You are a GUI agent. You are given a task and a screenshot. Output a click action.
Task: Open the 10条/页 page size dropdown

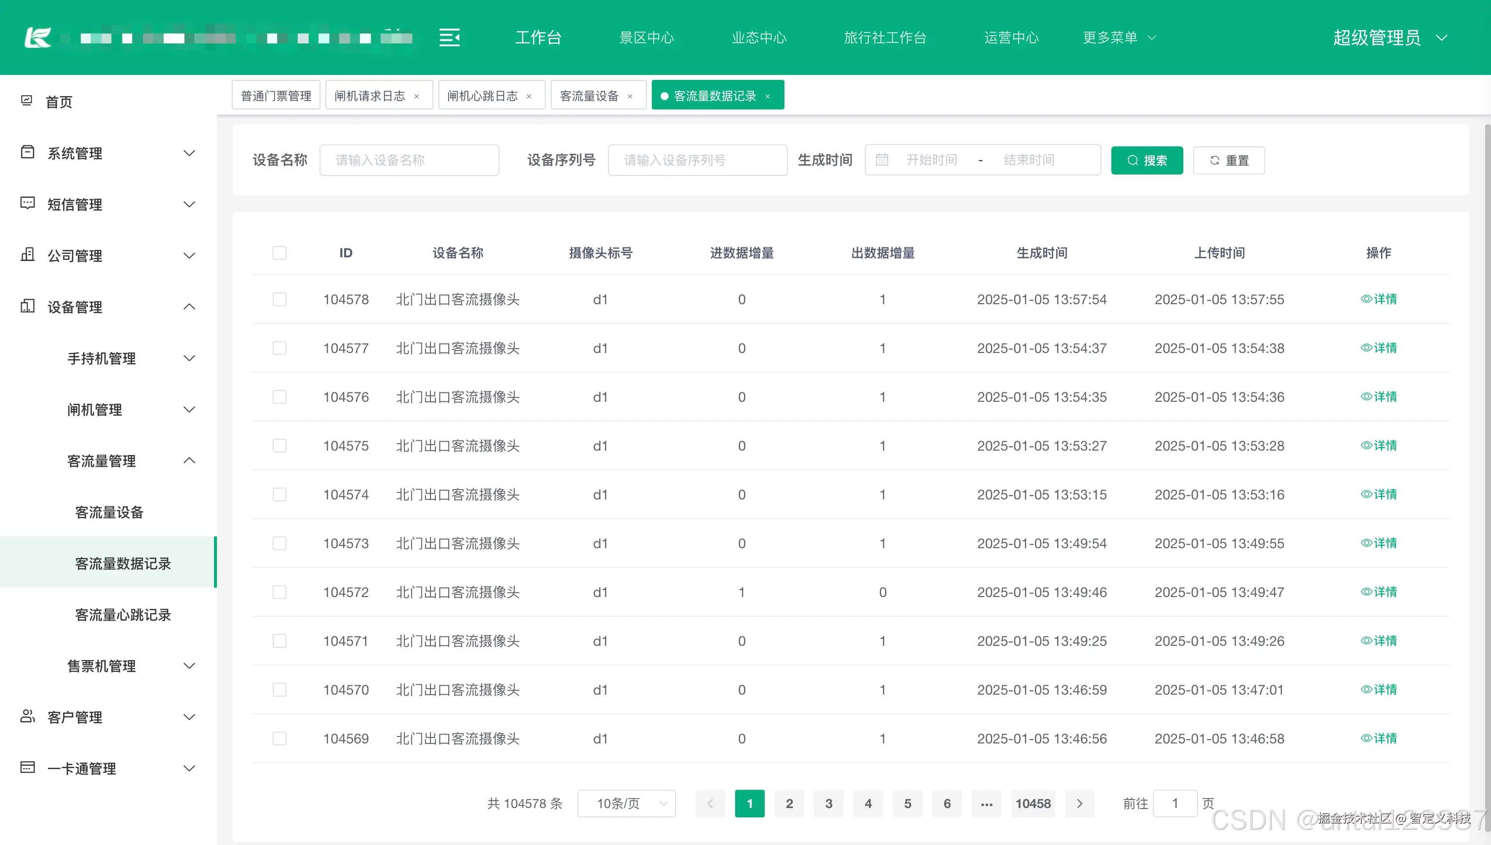(626, 803)
